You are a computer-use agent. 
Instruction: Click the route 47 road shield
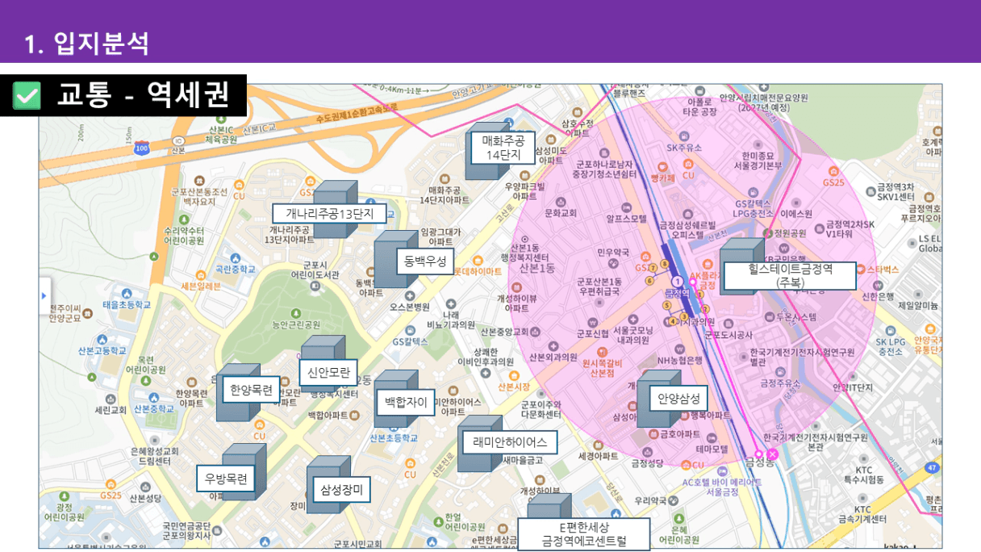pos(933,467)
